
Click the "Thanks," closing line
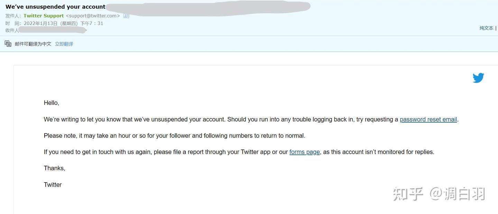(x=54, y=168)
